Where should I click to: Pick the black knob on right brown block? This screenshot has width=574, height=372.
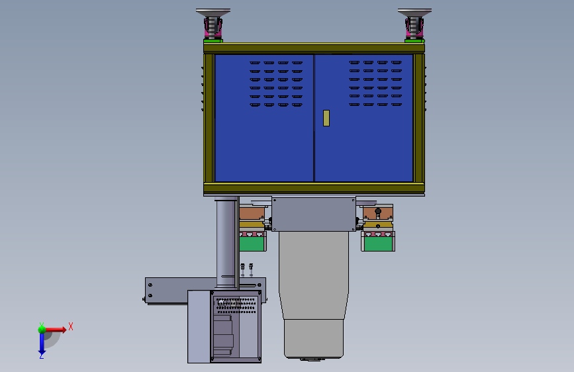pos(378,211)
